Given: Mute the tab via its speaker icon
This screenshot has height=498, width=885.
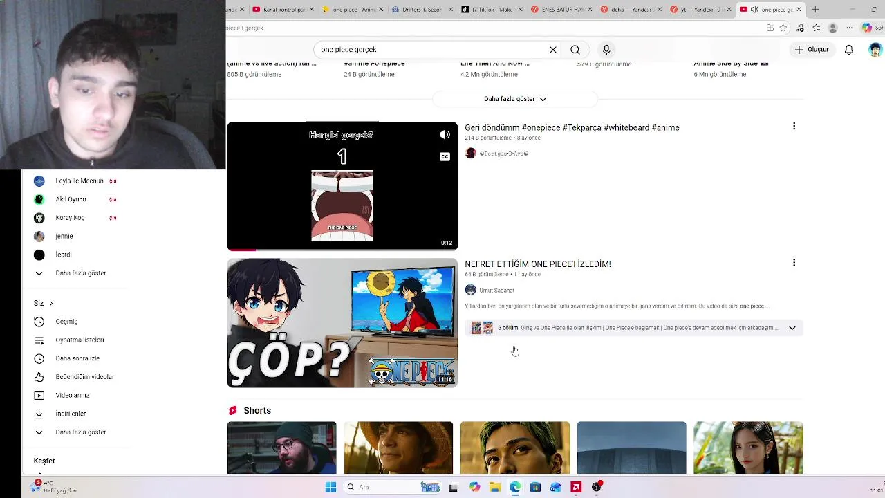Looking at the screenshot, I should [x=754, y=10].
